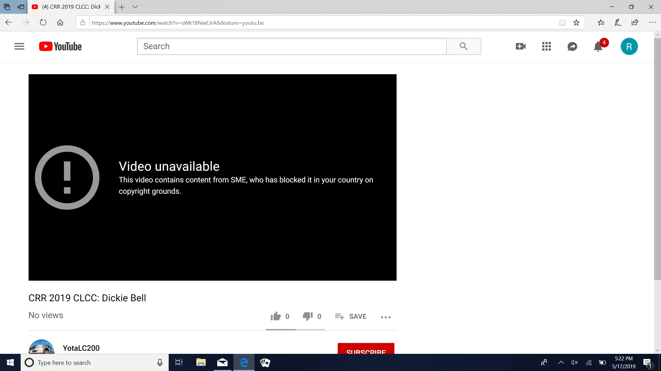This screenshot has width=661, height=371.
Task: Open the messages share icon
Action: (572, 46)
